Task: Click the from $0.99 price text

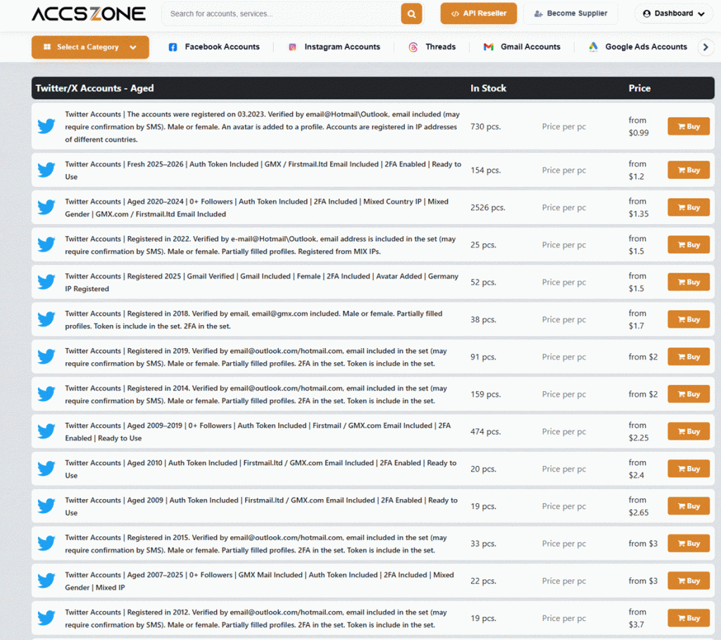Action: tap(639, 126)
